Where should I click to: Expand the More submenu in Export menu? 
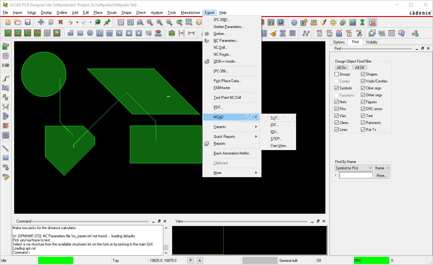pos(232,173)
